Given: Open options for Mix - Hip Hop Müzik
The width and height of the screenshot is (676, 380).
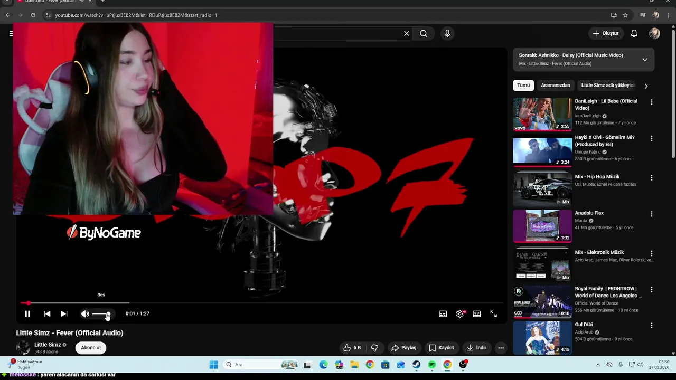Looking at the screenshot, I should 652,178.
